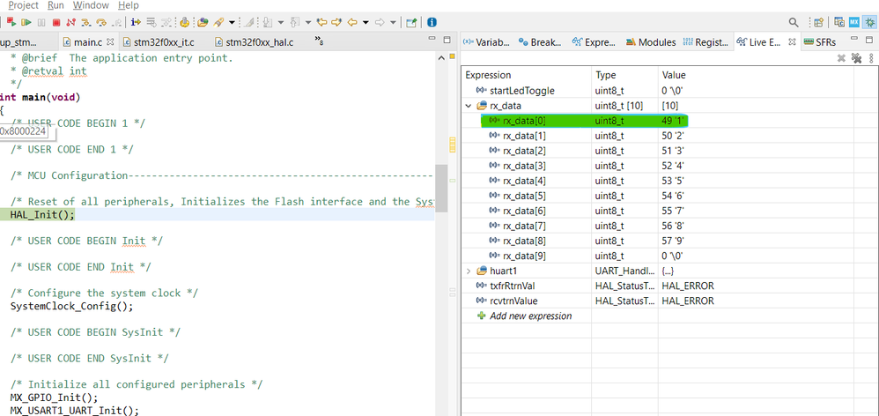Open the Back history dropdown arrow
Viewport: 879px width, 416px height.
click(366, 22)
